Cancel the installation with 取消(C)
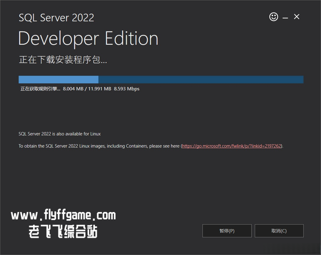This screenshot has height=255, width=321. click(x=279, y=231)
